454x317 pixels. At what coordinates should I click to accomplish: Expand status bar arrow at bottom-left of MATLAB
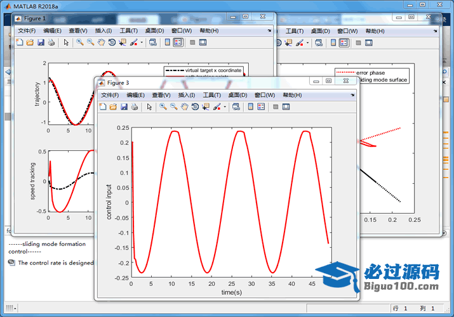(15, 309)
